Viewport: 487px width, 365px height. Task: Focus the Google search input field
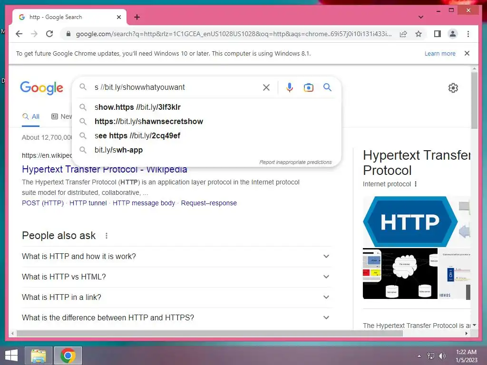[x=175, y=87]
